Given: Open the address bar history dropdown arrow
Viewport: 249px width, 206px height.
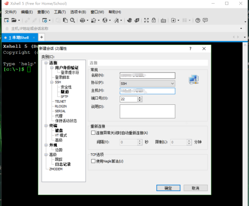Looking at the screenshot, I should coord(241,29).
